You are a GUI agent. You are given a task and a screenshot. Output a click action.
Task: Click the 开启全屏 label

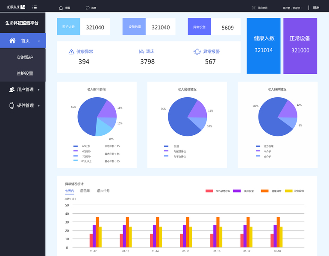(x=262, y=8)
